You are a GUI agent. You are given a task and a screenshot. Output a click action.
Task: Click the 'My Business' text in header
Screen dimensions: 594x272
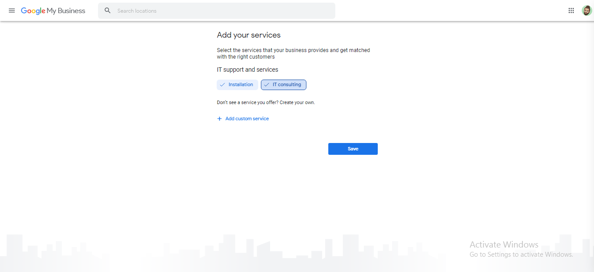coord(66,10)
